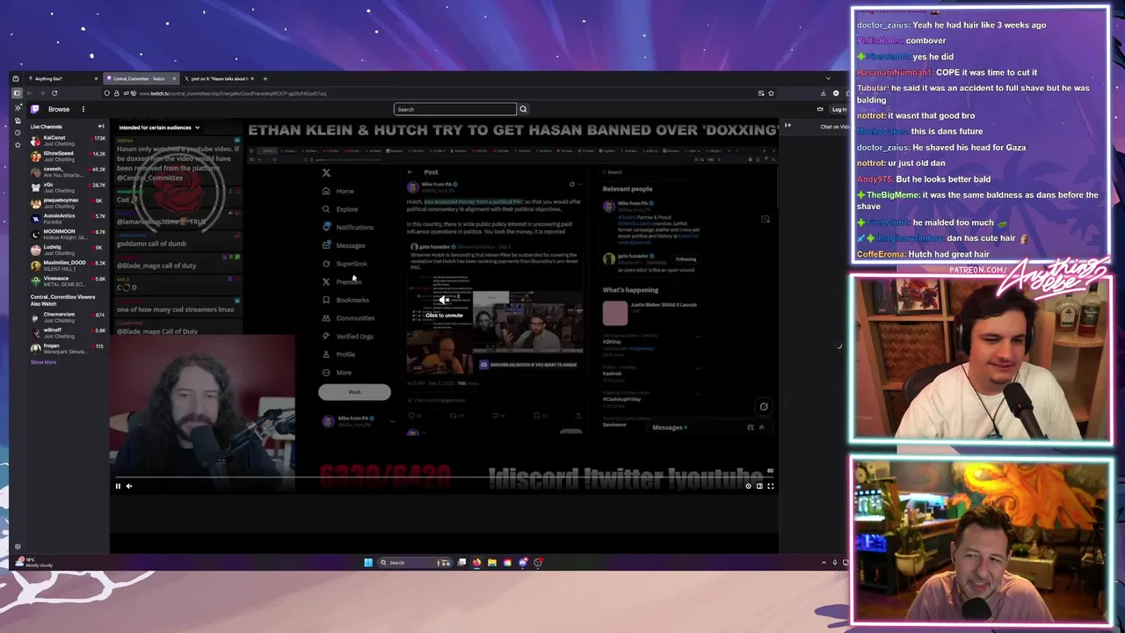This screenshot has width=1125, height=633.
Task: Click the Log In button
Action: pos(838,109)
